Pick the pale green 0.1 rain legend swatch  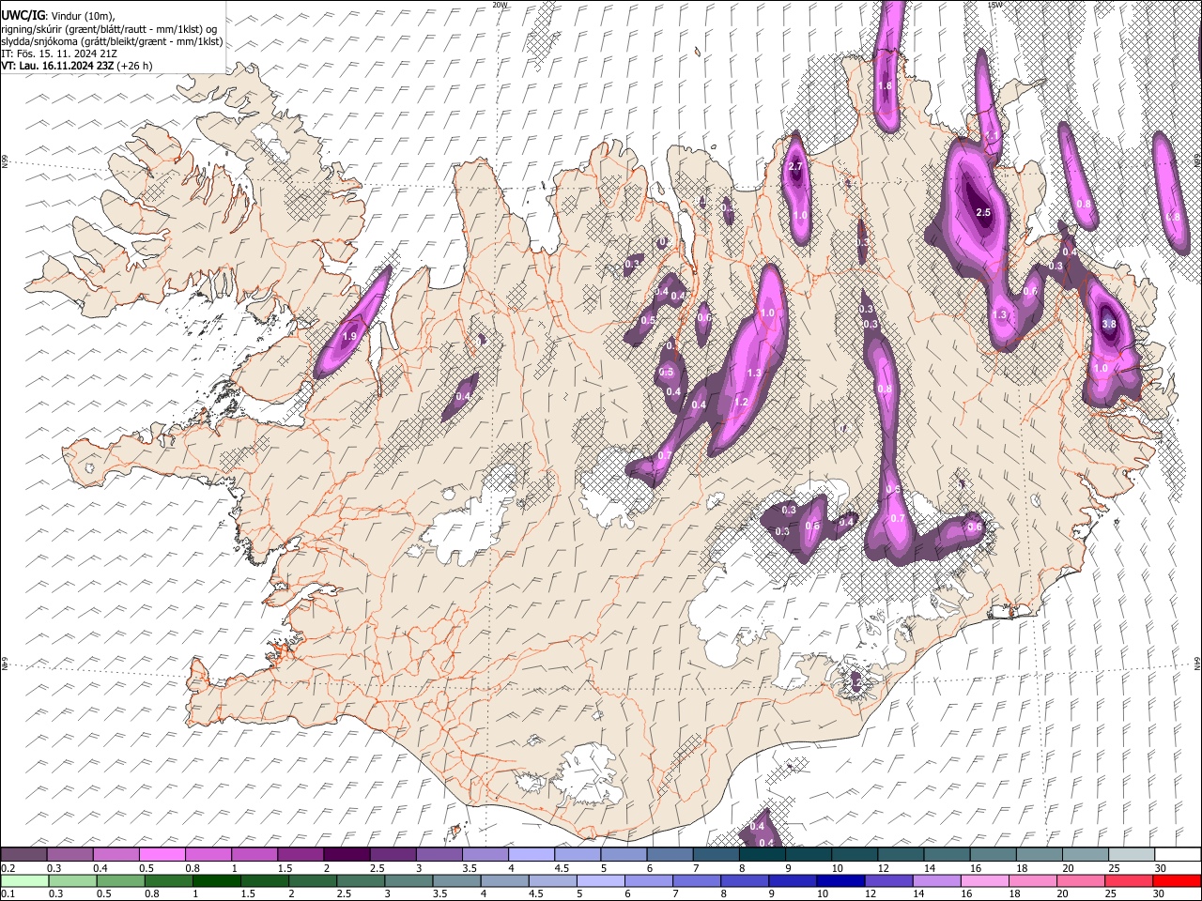coord(24,881)
